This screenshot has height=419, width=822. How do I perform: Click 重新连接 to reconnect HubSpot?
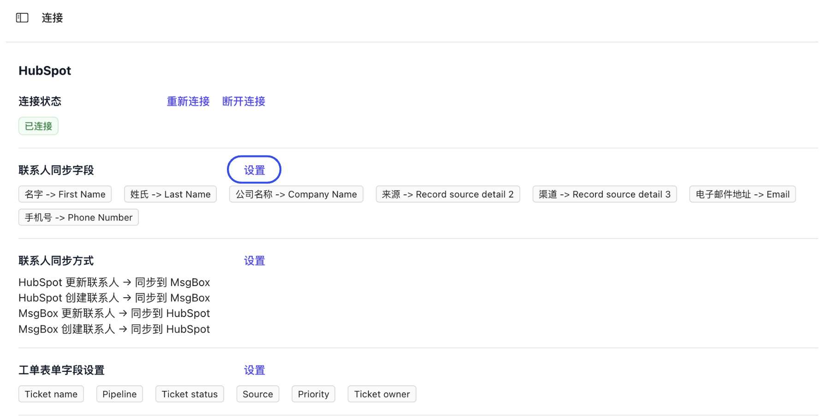187,102
